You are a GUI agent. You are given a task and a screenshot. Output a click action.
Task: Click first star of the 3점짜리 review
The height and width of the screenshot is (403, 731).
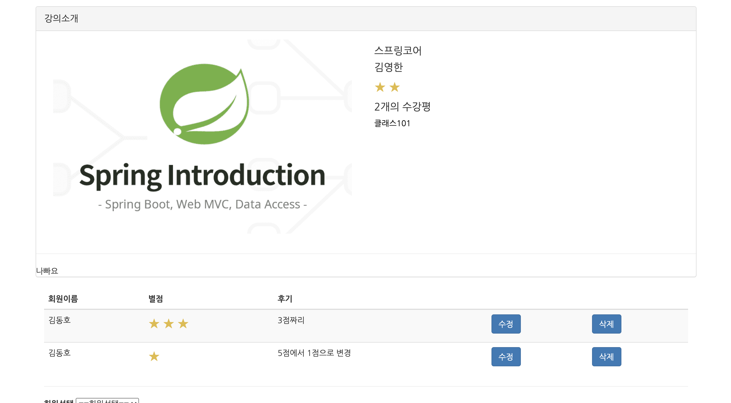pyautogui.click(x=154, y=324)
